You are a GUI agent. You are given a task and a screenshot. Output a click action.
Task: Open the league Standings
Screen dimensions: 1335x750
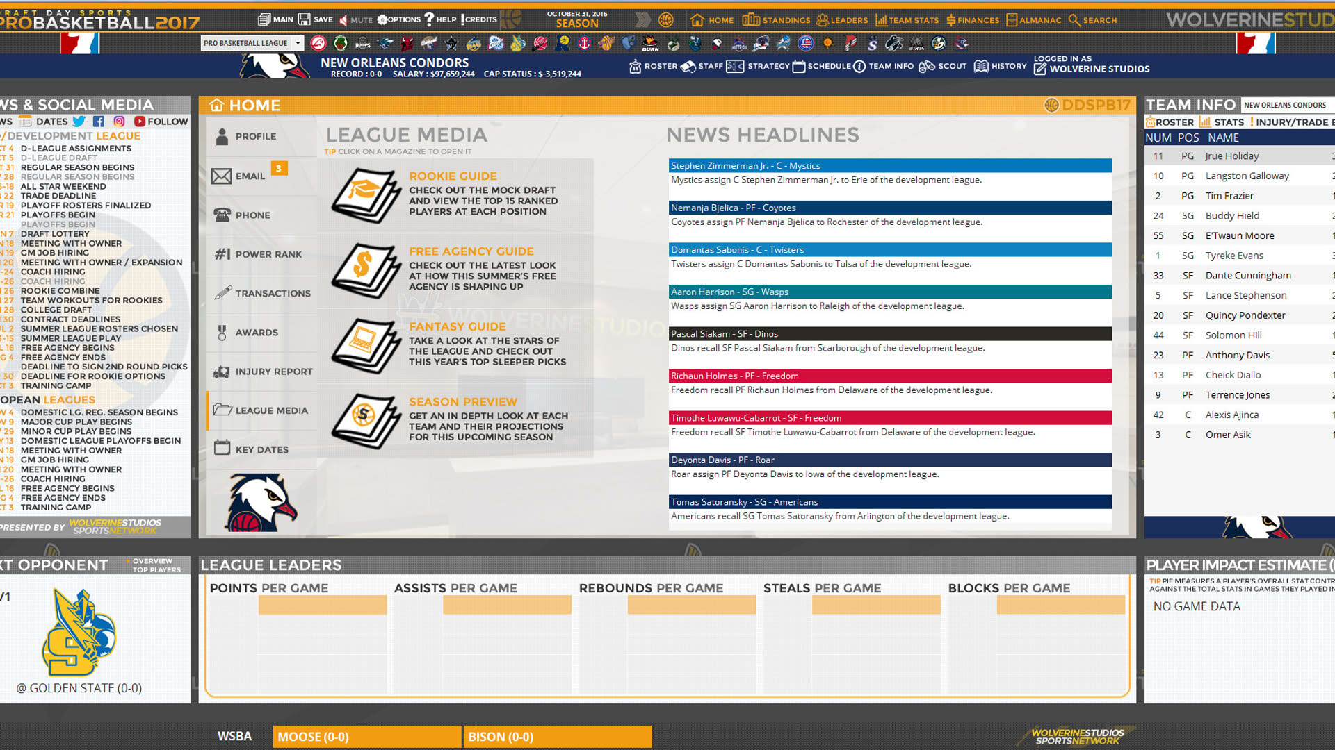pos(776,20)
